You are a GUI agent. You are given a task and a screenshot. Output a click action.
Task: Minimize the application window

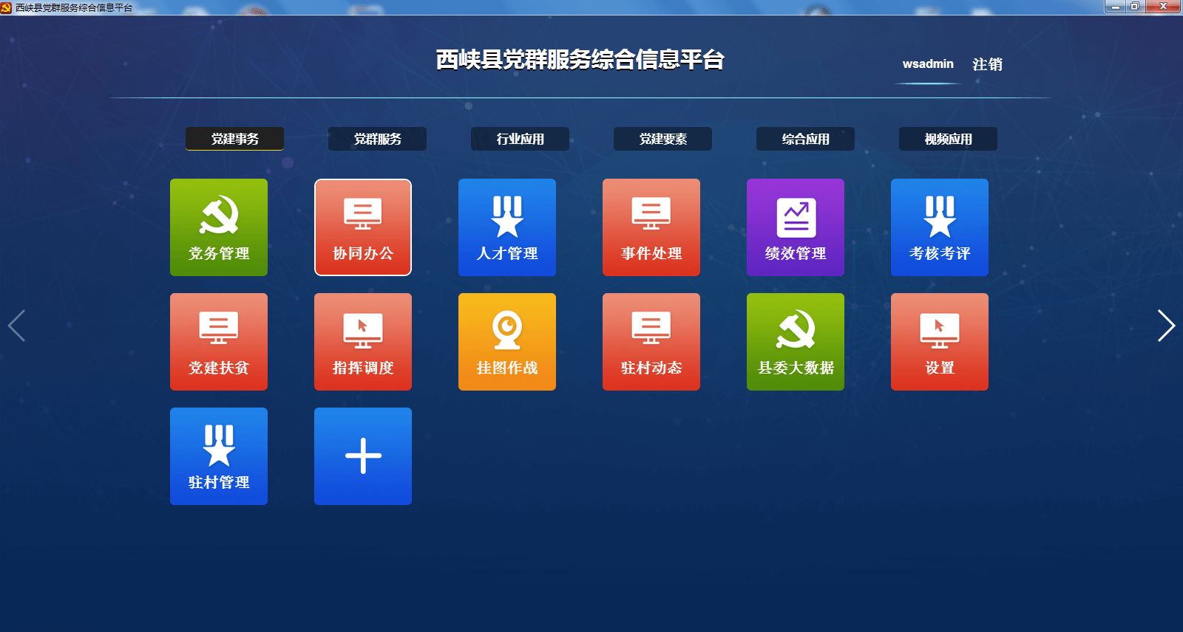pos(1116,7)
